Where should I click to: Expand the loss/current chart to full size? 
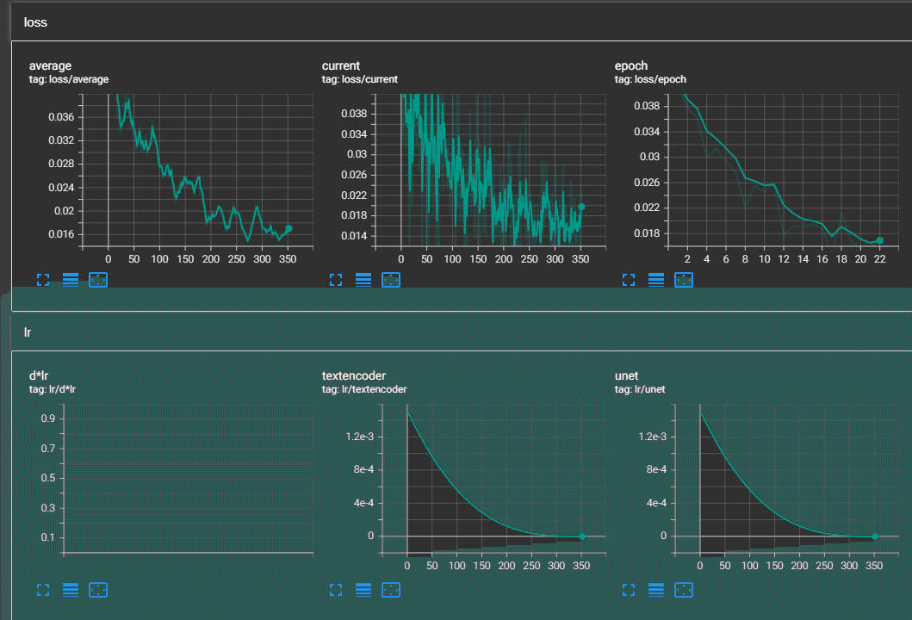click(x=336, y=280)
